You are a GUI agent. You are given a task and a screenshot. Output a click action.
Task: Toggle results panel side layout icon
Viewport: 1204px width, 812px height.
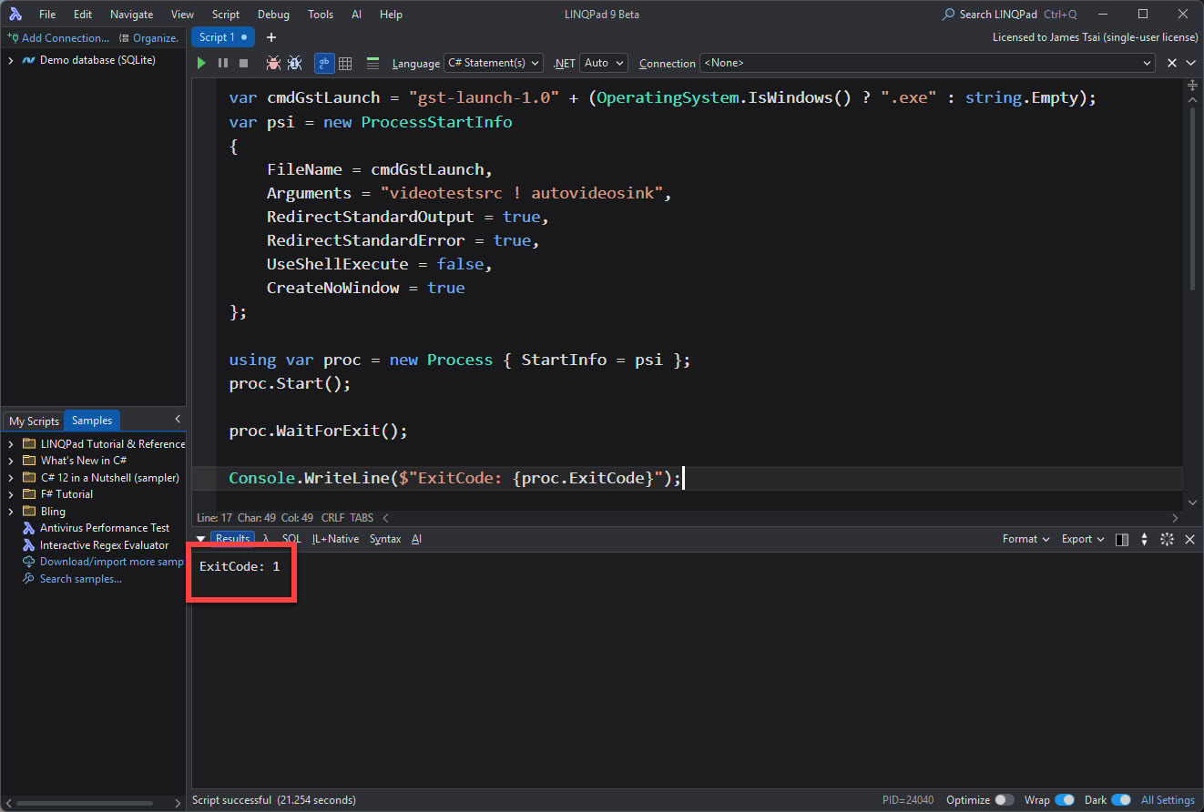[x=1122, y=540]
